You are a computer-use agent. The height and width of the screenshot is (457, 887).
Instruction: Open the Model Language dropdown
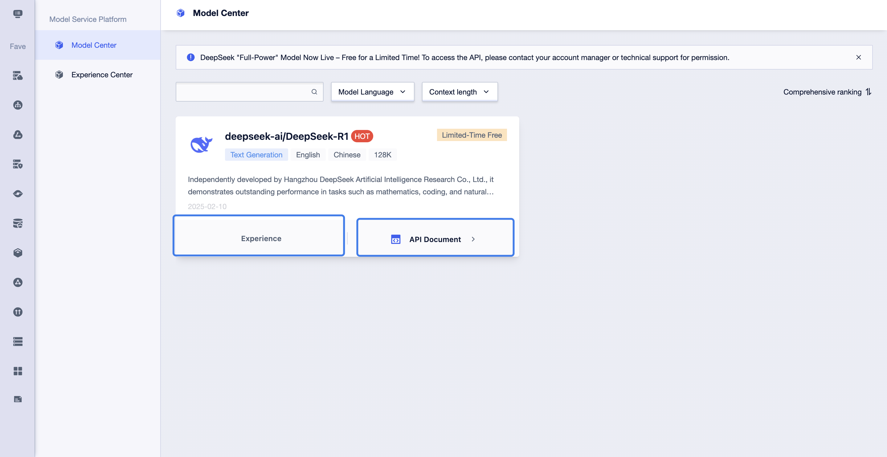click(373, 92)
